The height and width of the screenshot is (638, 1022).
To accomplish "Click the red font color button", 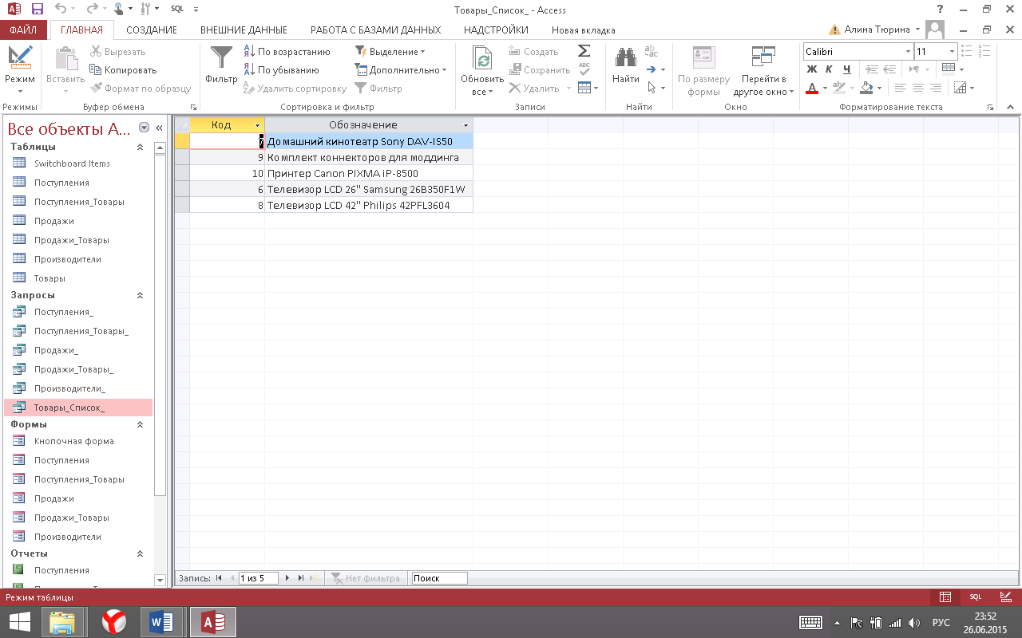I will (812, 88).
